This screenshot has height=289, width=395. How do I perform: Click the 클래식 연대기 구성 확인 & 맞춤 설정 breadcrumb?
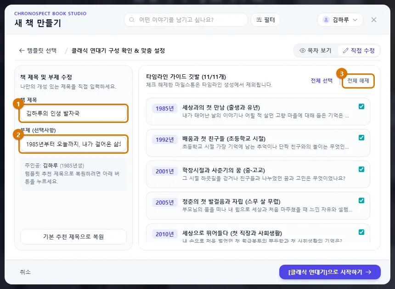tap(118, 50)
